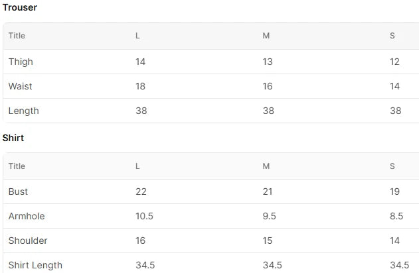
Task: Click the Shirt section heading
Action: (13, 138)
